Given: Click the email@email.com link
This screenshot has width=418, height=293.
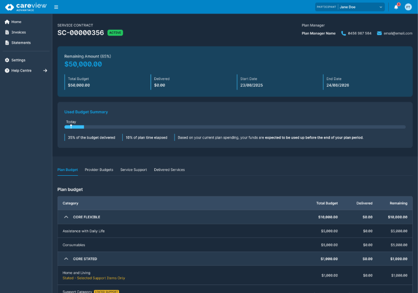Looking at the screenshot, I should click(x=398, y=33).
